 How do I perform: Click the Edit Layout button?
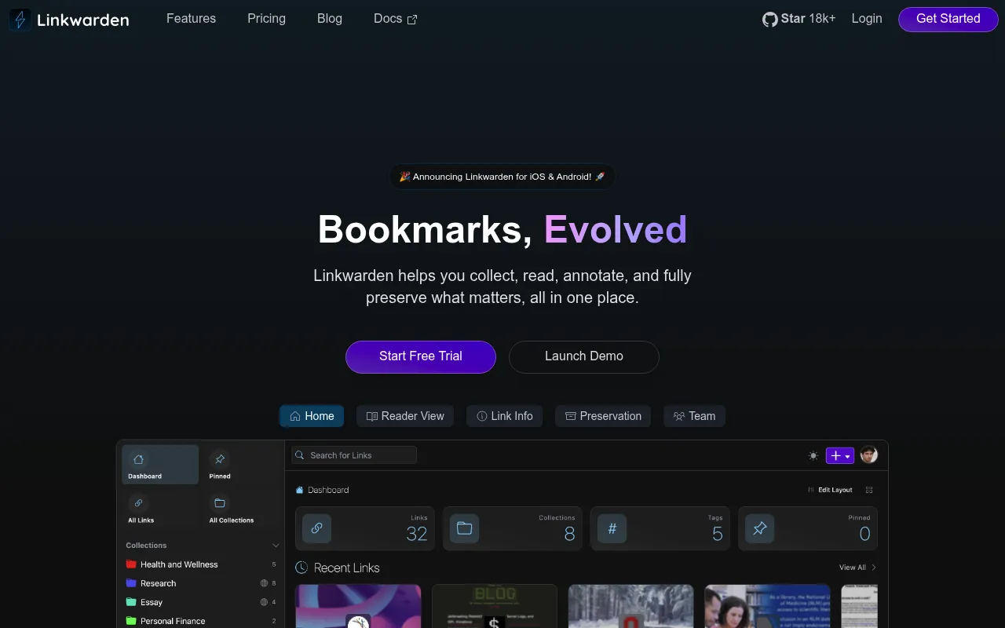tap(830, 490)
